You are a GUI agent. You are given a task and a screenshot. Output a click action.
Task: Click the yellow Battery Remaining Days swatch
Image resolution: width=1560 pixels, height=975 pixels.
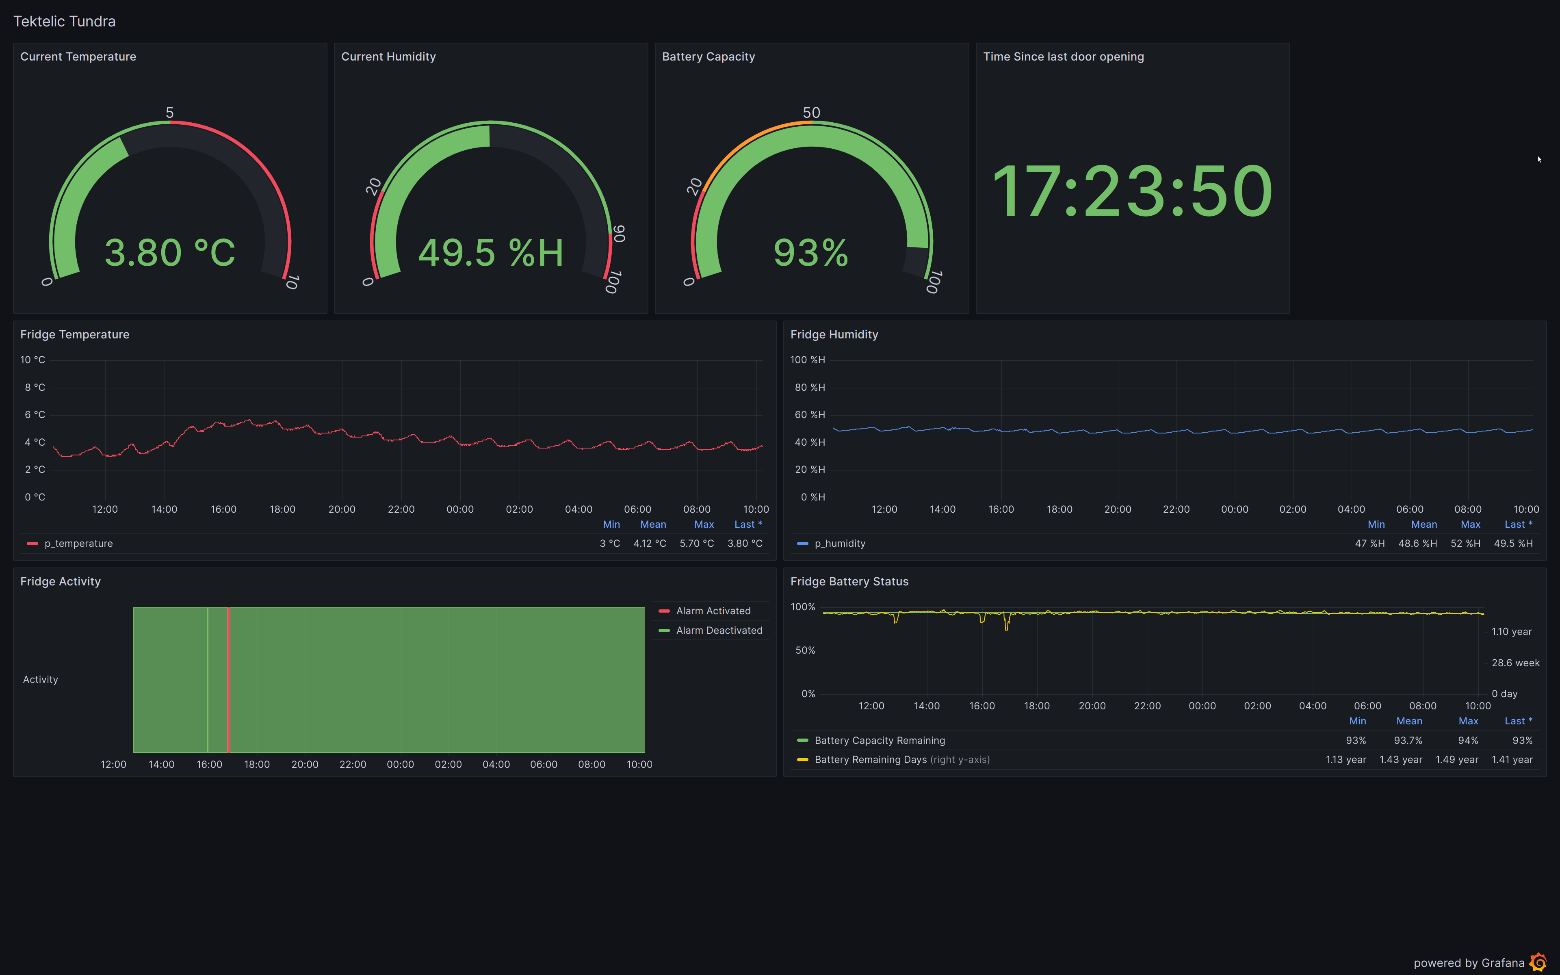(803, 760)
